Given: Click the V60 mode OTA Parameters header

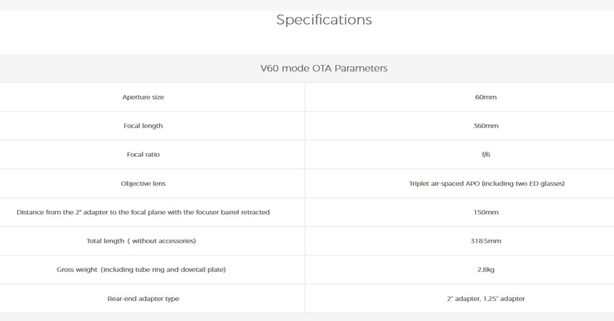Looking at the screenshot, I should pyautogui.click(x=324, y=68).
